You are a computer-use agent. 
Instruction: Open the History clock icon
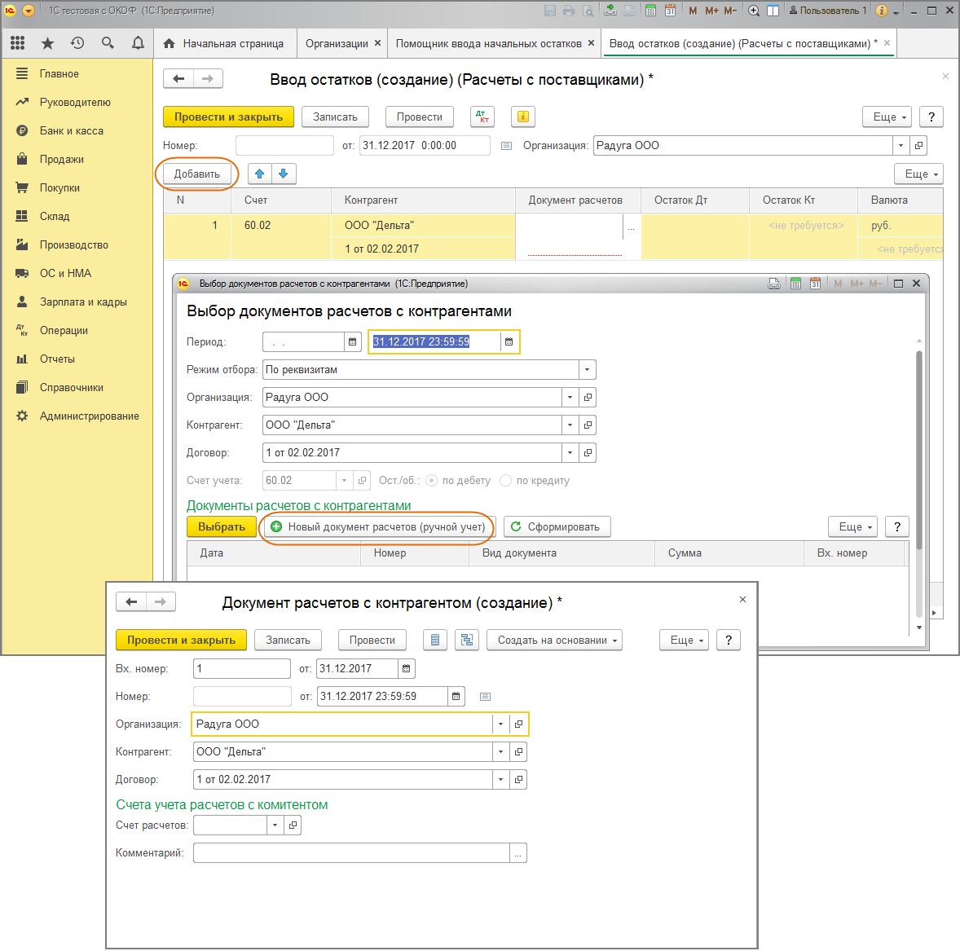pyautogui.click(x=77, y=43)
